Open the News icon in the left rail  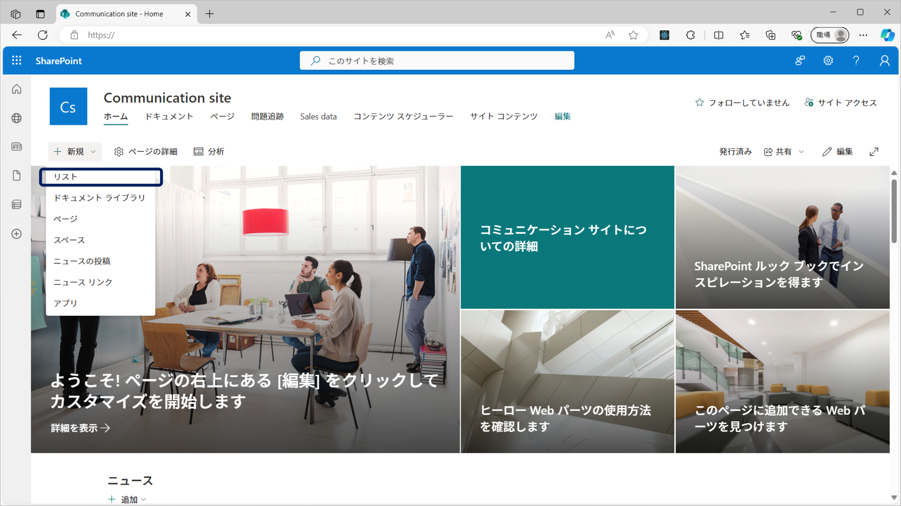(x=17, y=147)
